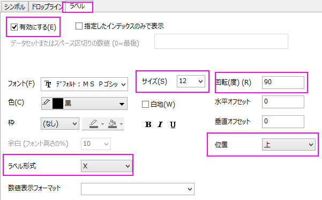Click the frame fill color bucket icon
Screen dimensions: 322x200
pos(113,124)
